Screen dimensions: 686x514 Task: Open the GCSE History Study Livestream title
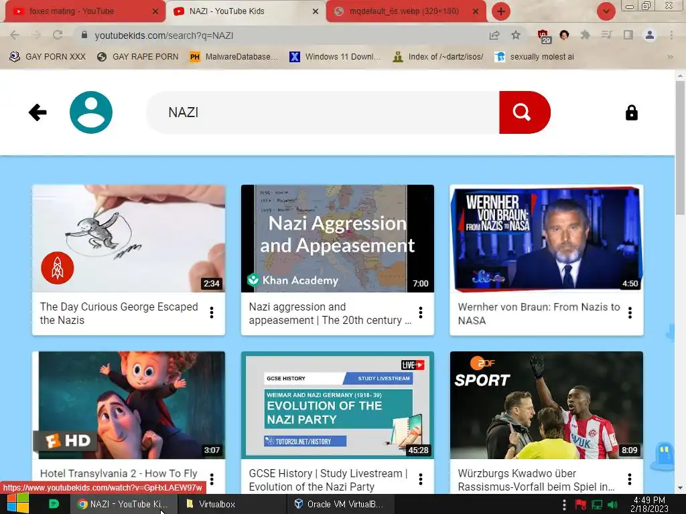pos(328,480)
